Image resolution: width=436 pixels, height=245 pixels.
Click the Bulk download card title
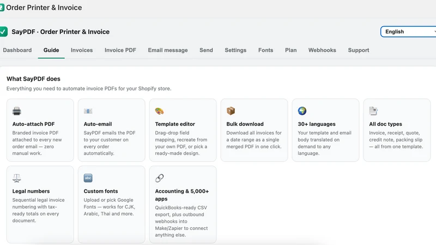point(245,124)
